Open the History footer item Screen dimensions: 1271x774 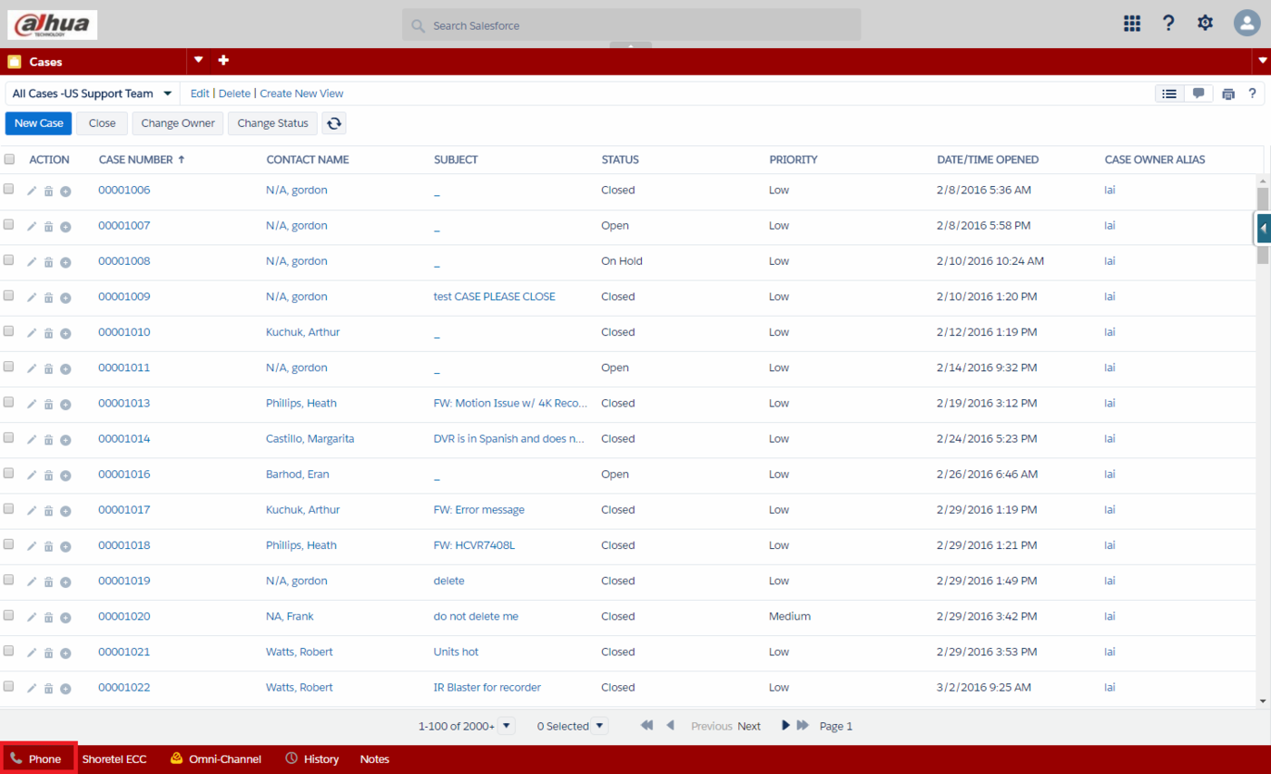pos(312,759)
